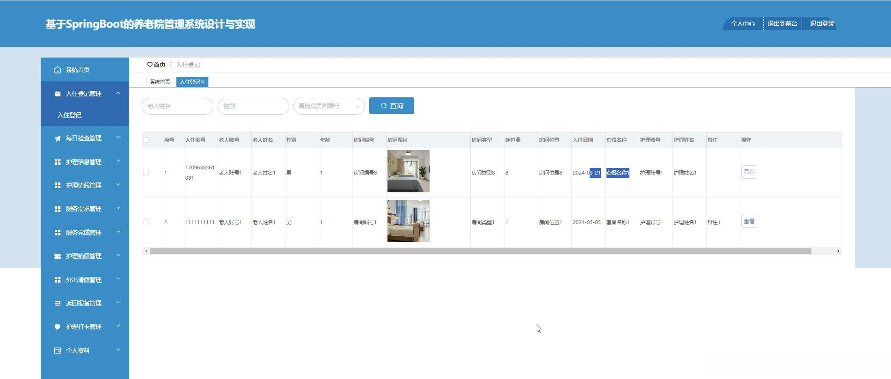Expand the 护理销假管理 menu chevron
The height and width of the screenshot is (379, 891).
click(118, 255)
